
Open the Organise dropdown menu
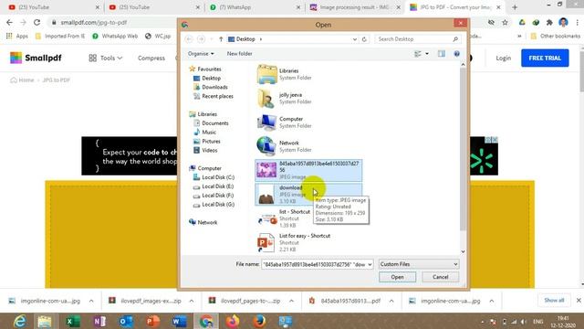pos(201,54)
